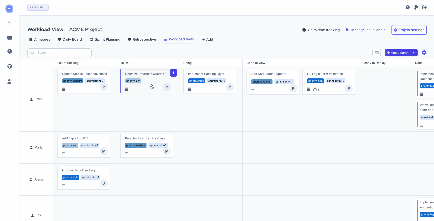Click the P avatar on Update Mobile Responsiveness card
Screen dimensions: 434x221
[104, 87]
